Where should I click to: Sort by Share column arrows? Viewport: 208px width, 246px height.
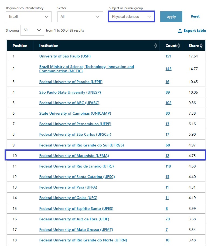click(201, 46)
